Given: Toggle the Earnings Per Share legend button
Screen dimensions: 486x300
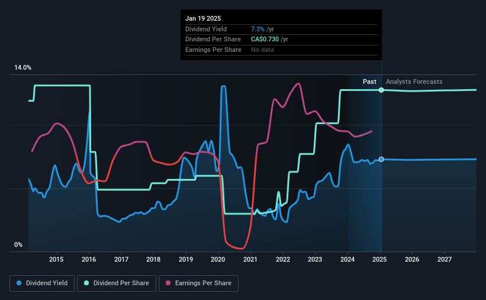Looking at the screenshot, I should (198, 283).
